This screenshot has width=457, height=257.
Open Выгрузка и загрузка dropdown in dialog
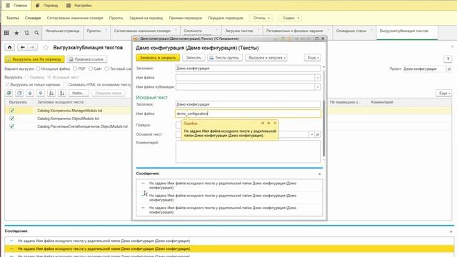[x=266, y=58]
